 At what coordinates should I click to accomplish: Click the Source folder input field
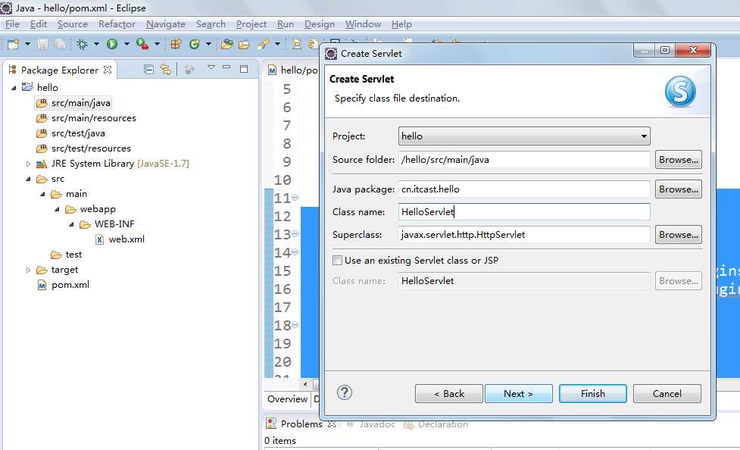click(524, 160)
